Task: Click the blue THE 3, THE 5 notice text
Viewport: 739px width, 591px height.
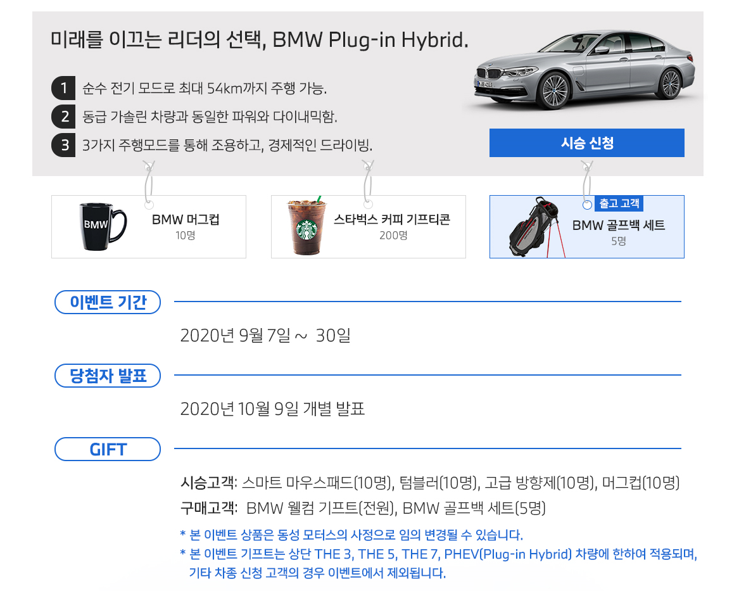Action: pyautogui.click(x=438, y=563)
